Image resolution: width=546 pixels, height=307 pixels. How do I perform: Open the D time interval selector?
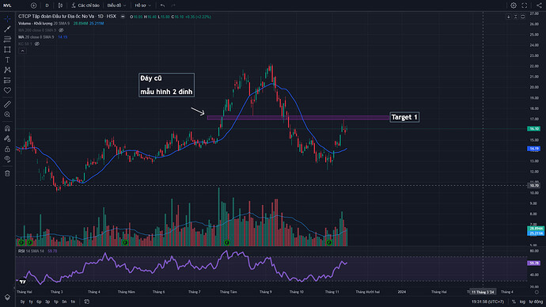pyautogui.click(x=47, y=6)
